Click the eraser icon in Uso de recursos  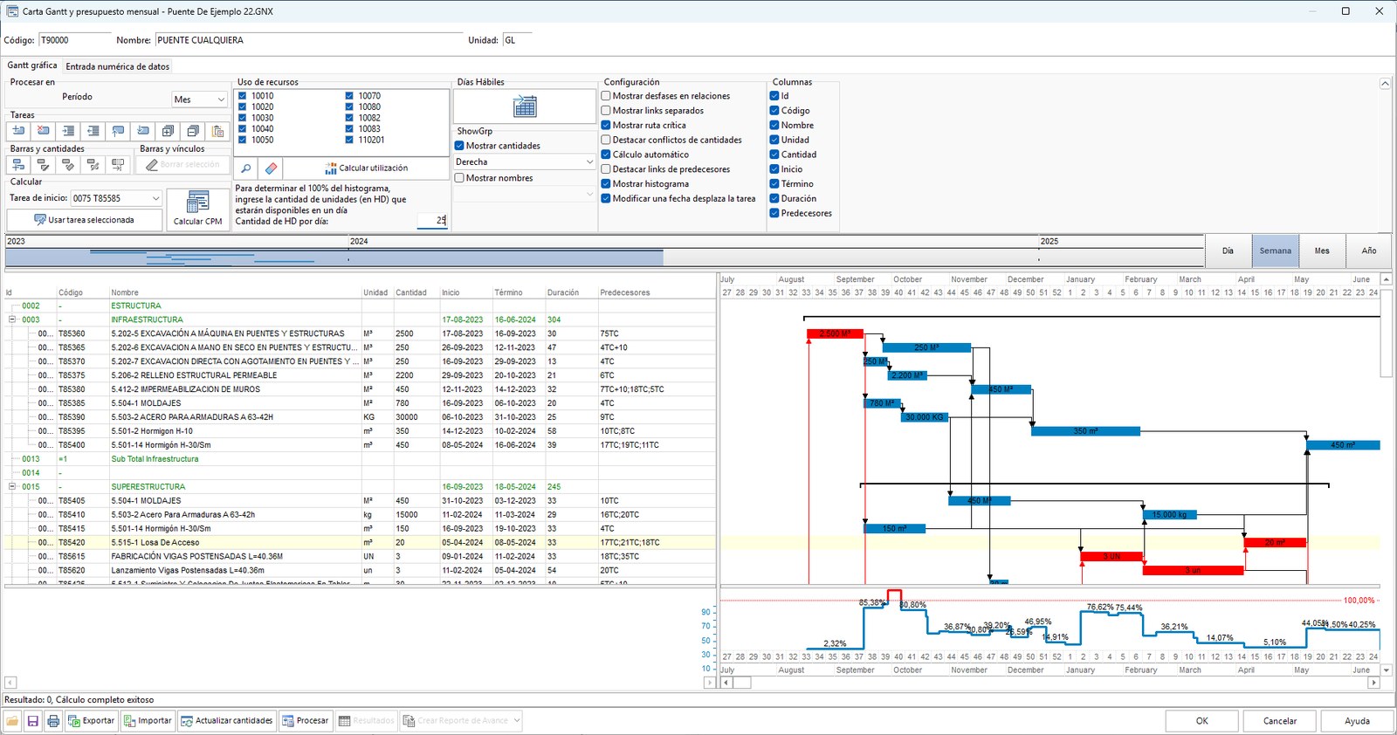click(x=271, y=168)
